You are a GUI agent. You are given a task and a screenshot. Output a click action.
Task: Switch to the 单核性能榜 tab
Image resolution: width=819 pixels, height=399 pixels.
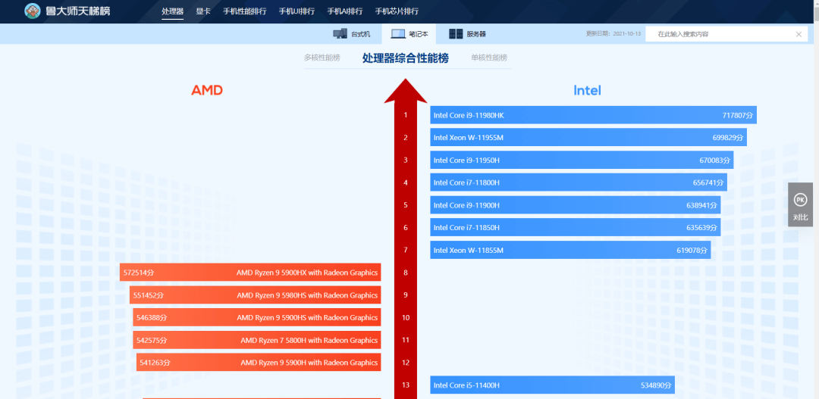(489, 58)
